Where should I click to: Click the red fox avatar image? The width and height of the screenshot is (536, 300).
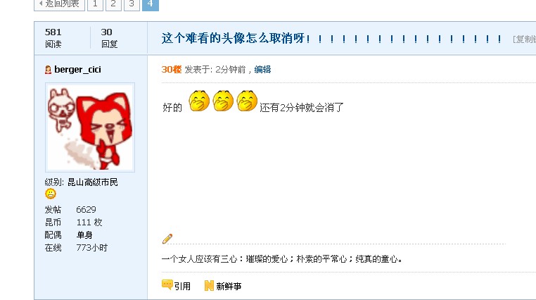90,127
